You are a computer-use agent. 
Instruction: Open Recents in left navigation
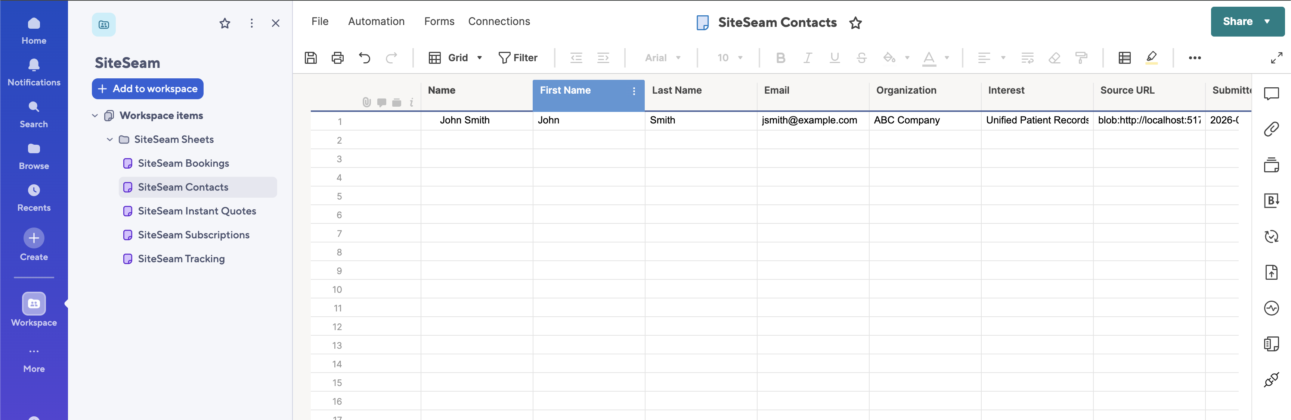click(34, 198)
